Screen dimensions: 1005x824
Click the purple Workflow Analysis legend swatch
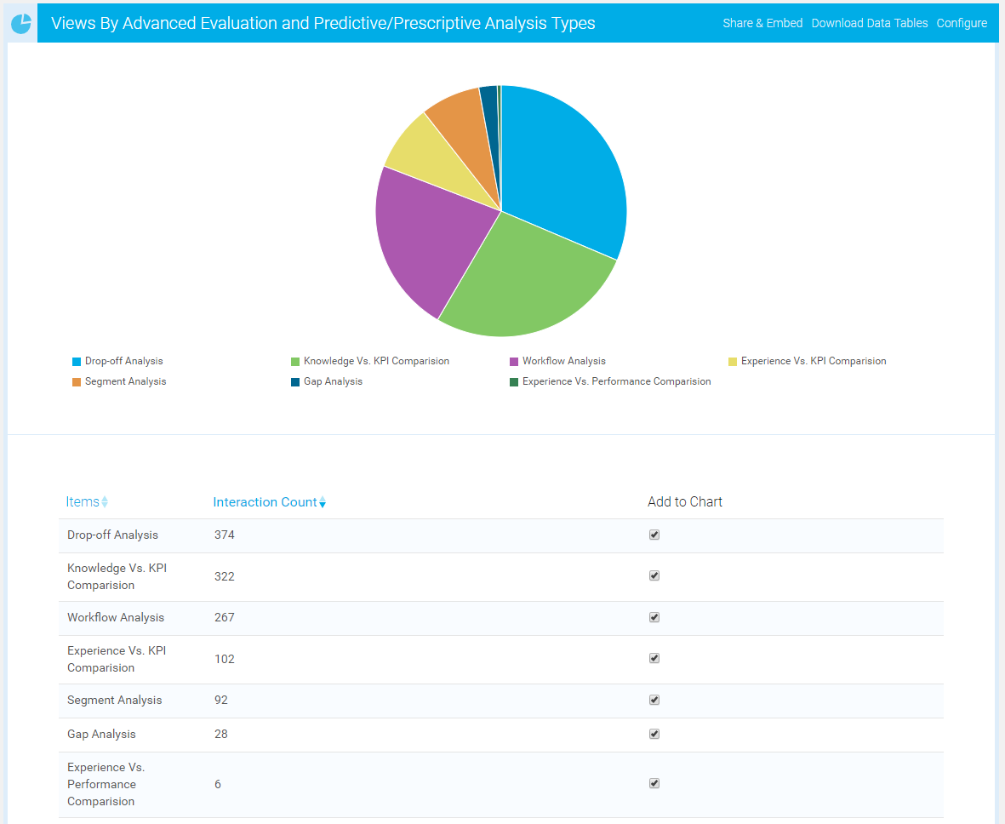[x=512, y=361]
